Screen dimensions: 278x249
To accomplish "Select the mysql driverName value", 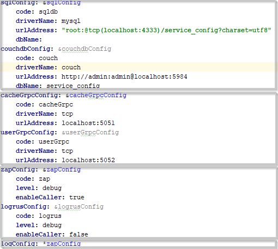I will click(x=71, y=21).
